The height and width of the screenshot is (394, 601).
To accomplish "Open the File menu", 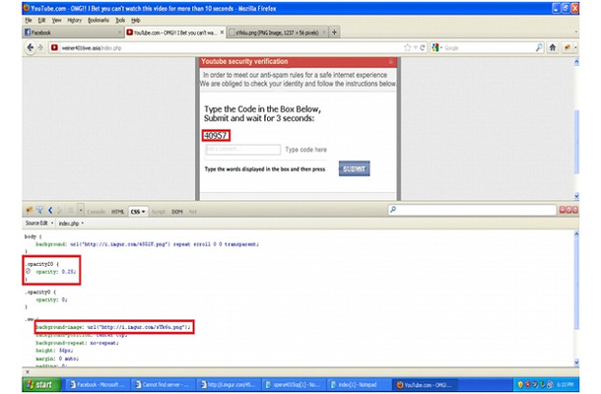I will (x=29, y=20).
